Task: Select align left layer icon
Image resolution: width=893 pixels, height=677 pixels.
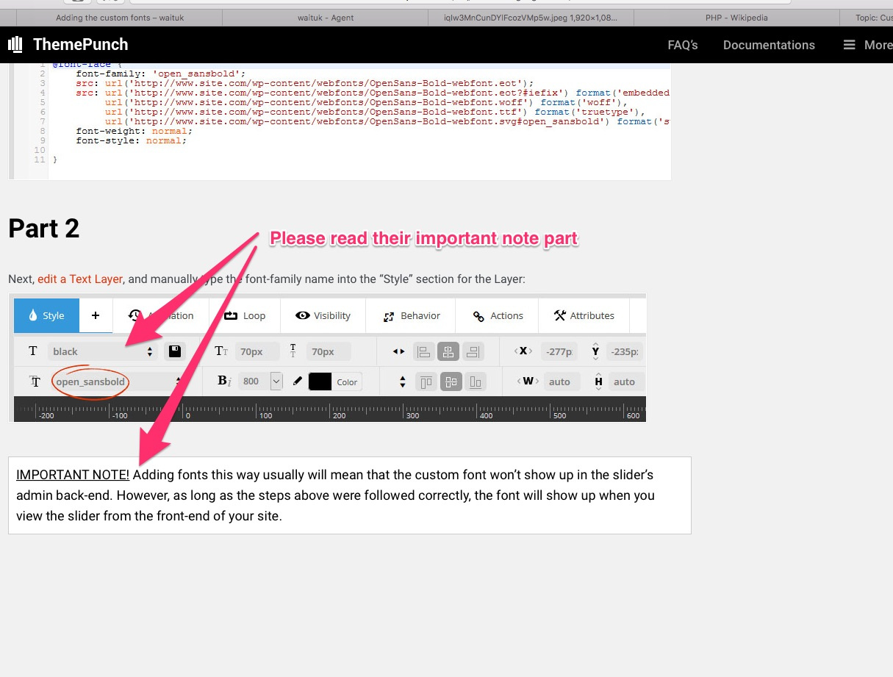Action: (x=424, y=351)
